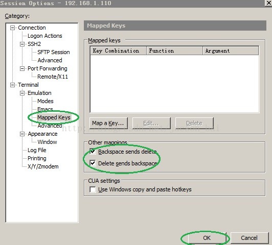This screenshot has height=245, width=272.
Task: Collapse the Connection tree node
Action: [12, 28]
